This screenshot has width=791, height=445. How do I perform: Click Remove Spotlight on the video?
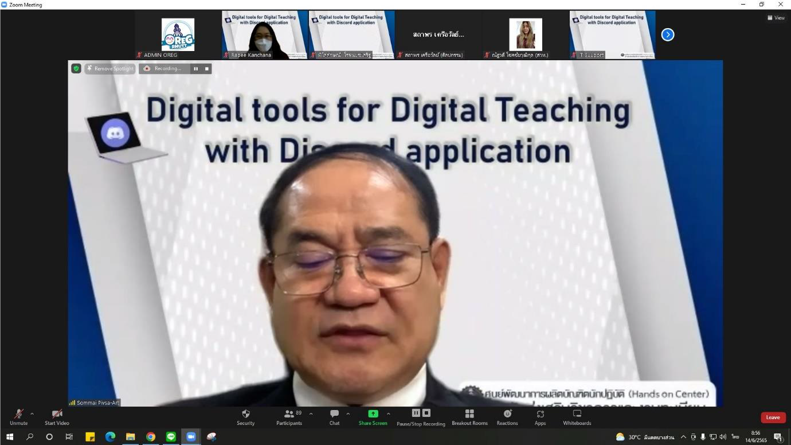[110, 69]
